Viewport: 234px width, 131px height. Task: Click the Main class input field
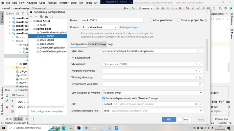[149, 51]
